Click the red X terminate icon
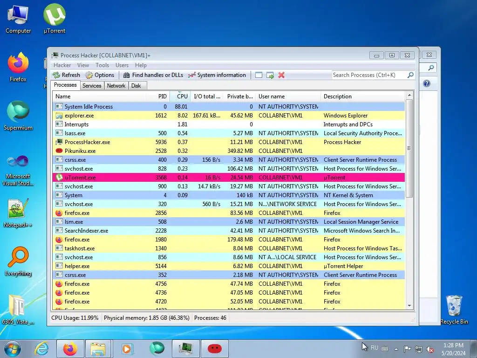Screen dimensions: 477x358 coord(281,75)
